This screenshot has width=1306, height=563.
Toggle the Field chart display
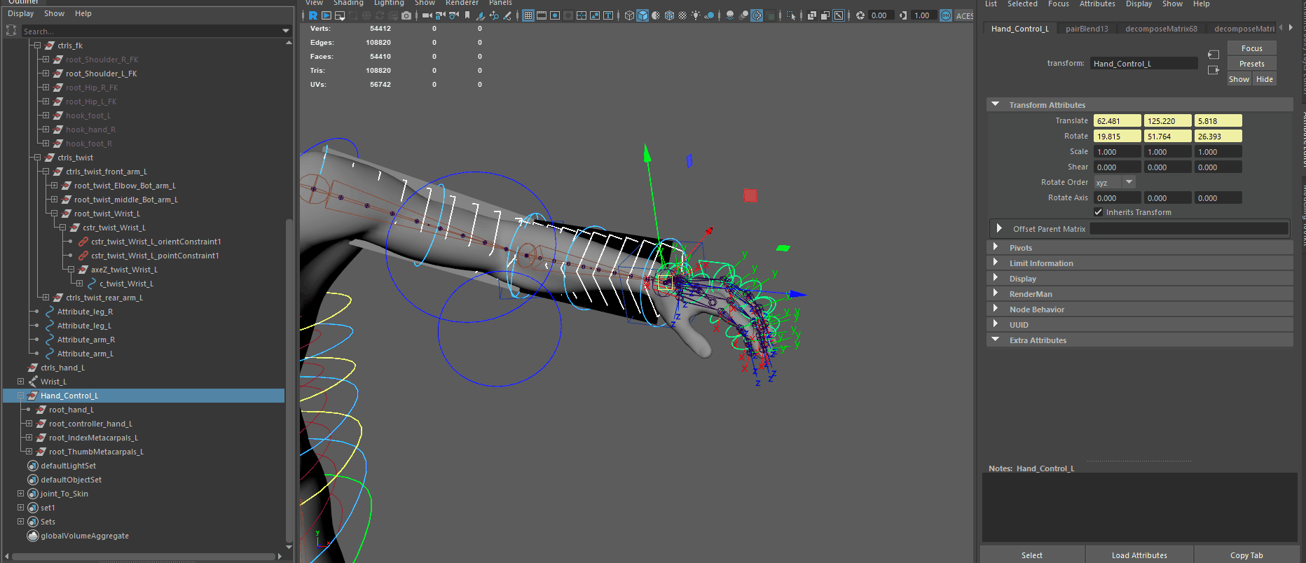pos(582,15)
